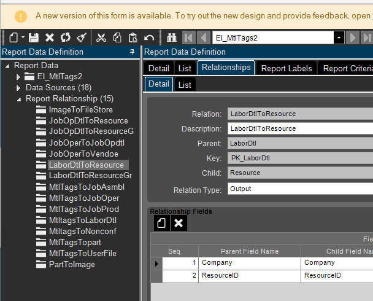
Task: Collapse the Report Data root node
Action: coord(7,66)
